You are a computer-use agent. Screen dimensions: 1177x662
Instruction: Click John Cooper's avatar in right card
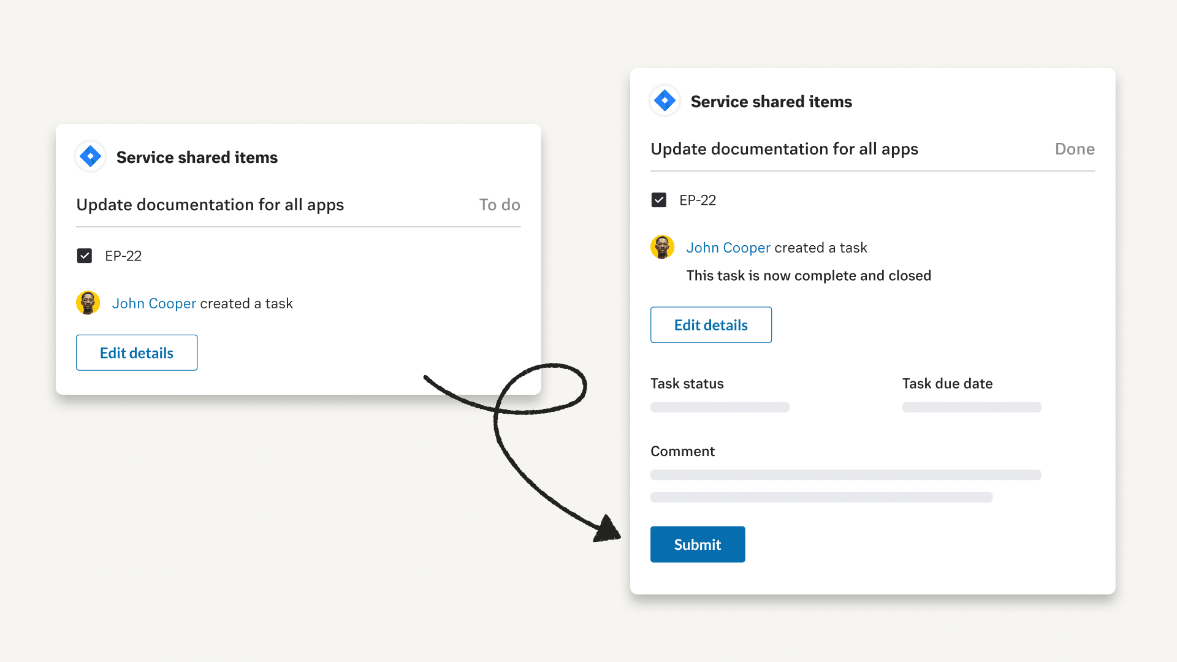coord(662,247)
